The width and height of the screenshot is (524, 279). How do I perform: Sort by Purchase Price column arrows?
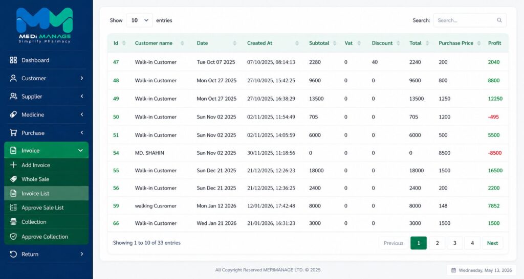(479, 43)
